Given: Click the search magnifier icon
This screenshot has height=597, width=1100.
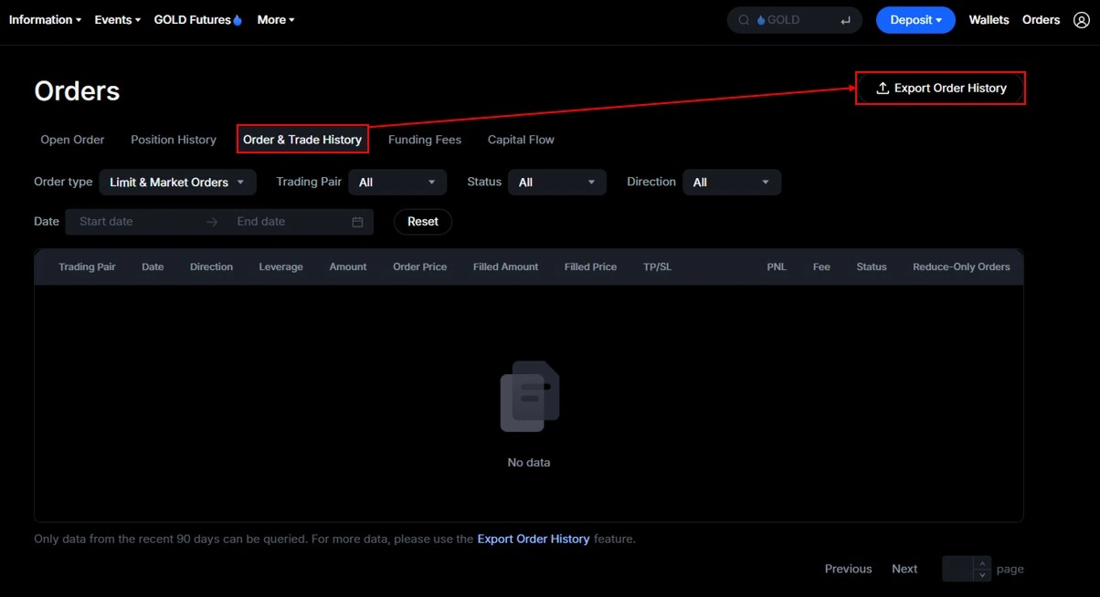Looking at the screenshot, I should click(744, 20).
